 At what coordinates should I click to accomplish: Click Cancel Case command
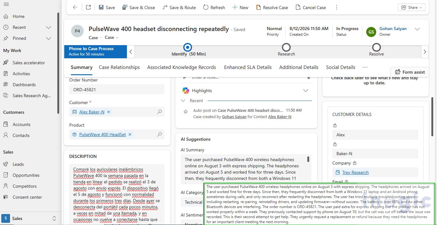(310, 8)
